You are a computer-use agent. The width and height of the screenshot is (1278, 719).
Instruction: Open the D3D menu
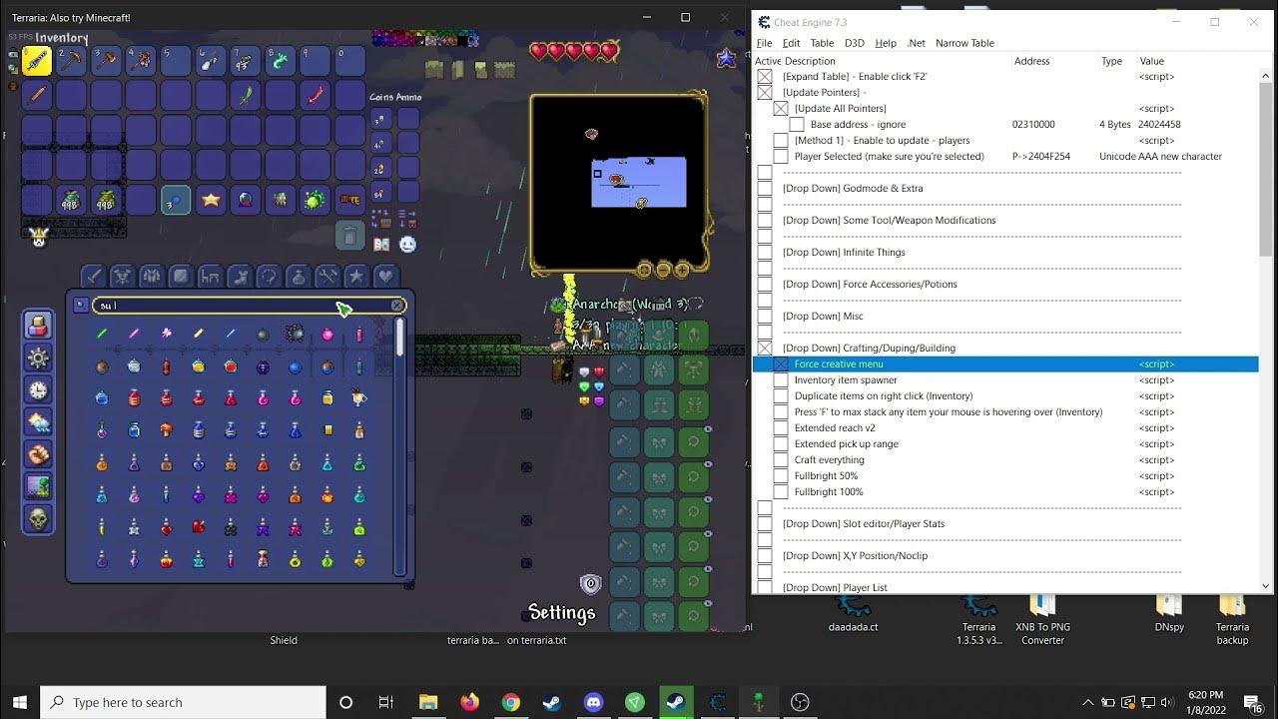pos(854,43)
